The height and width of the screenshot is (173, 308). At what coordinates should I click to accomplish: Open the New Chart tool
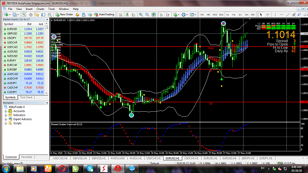point(6,14)
